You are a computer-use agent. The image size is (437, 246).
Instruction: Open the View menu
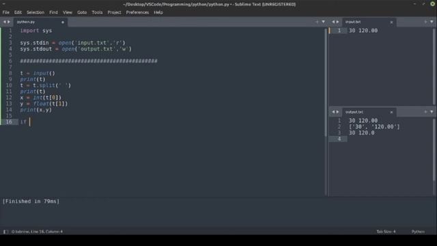(x=68, y=12)
